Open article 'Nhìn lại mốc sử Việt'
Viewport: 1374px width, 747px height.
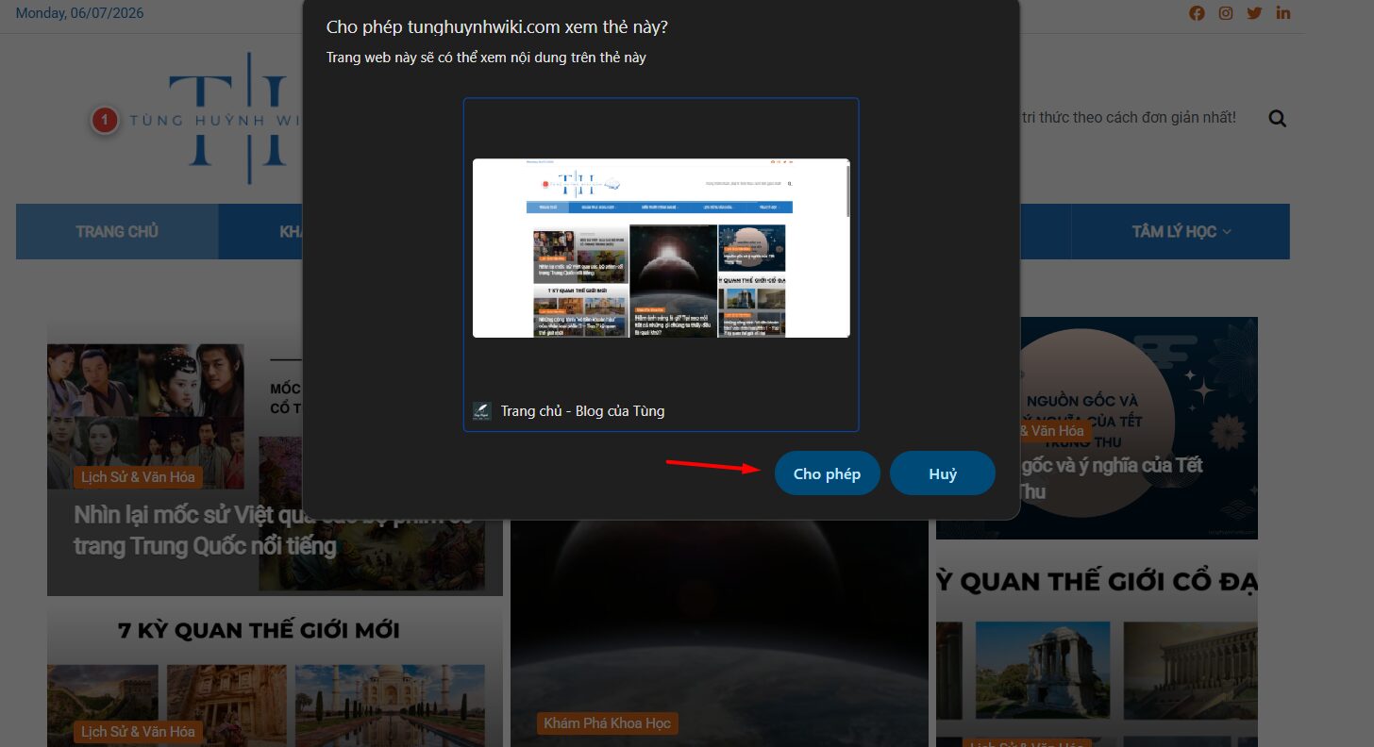pyautogui.click(x=273, y=530)
